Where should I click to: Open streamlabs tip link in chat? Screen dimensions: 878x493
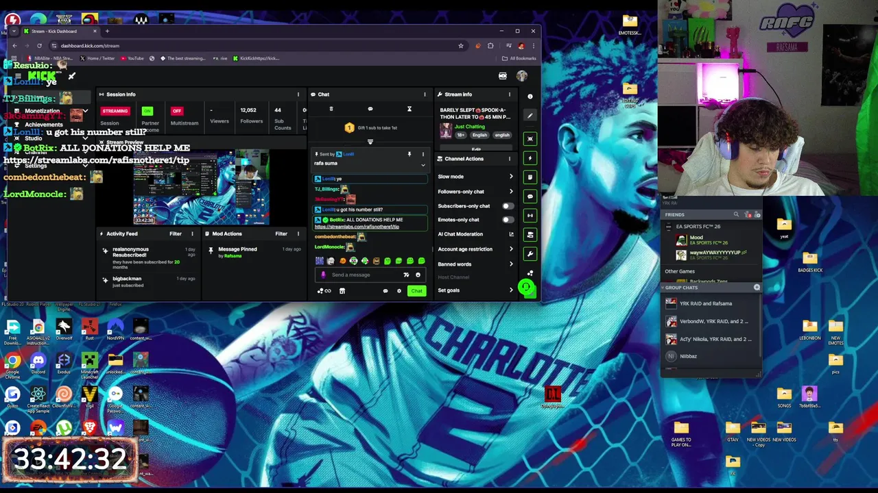click(357, 227)
